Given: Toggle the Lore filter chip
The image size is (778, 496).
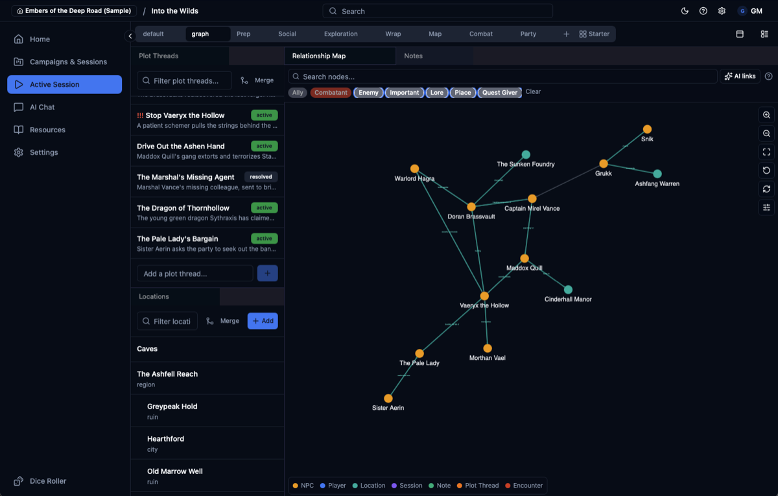Looking at the screenshot, I should 437,93.
